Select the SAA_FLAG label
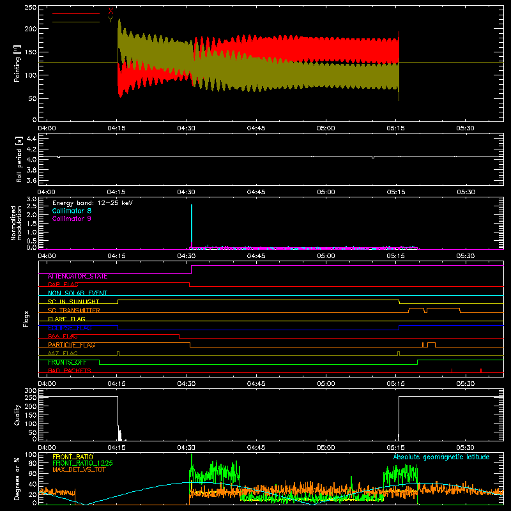Image resolution: width=511 pixels, height=511 pixels. 63,337
